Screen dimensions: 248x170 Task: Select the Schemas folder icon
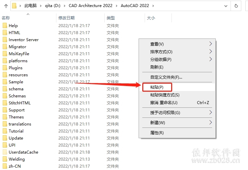[x=5, y=96]
